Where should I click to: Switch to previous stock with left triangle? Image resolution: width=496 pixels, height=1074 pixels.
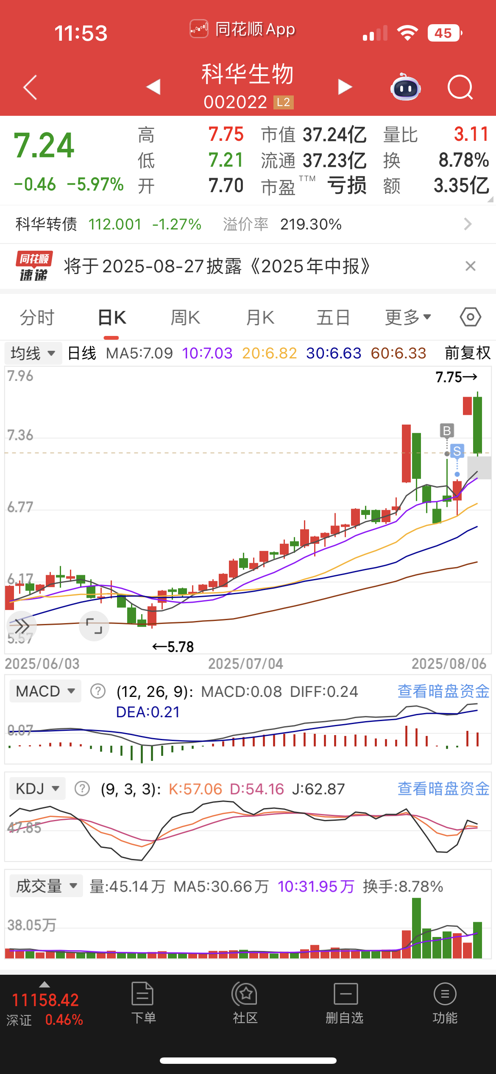153,87
